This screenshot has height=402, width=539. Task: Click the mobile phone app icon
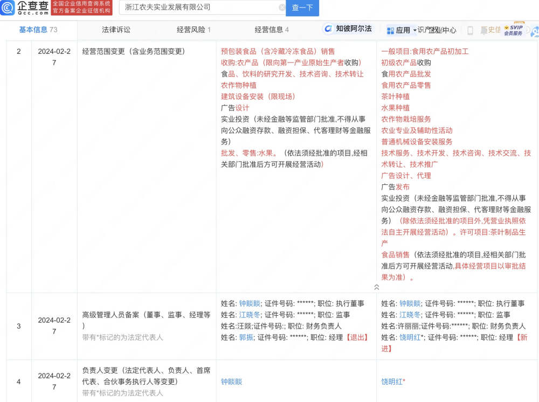470,30
